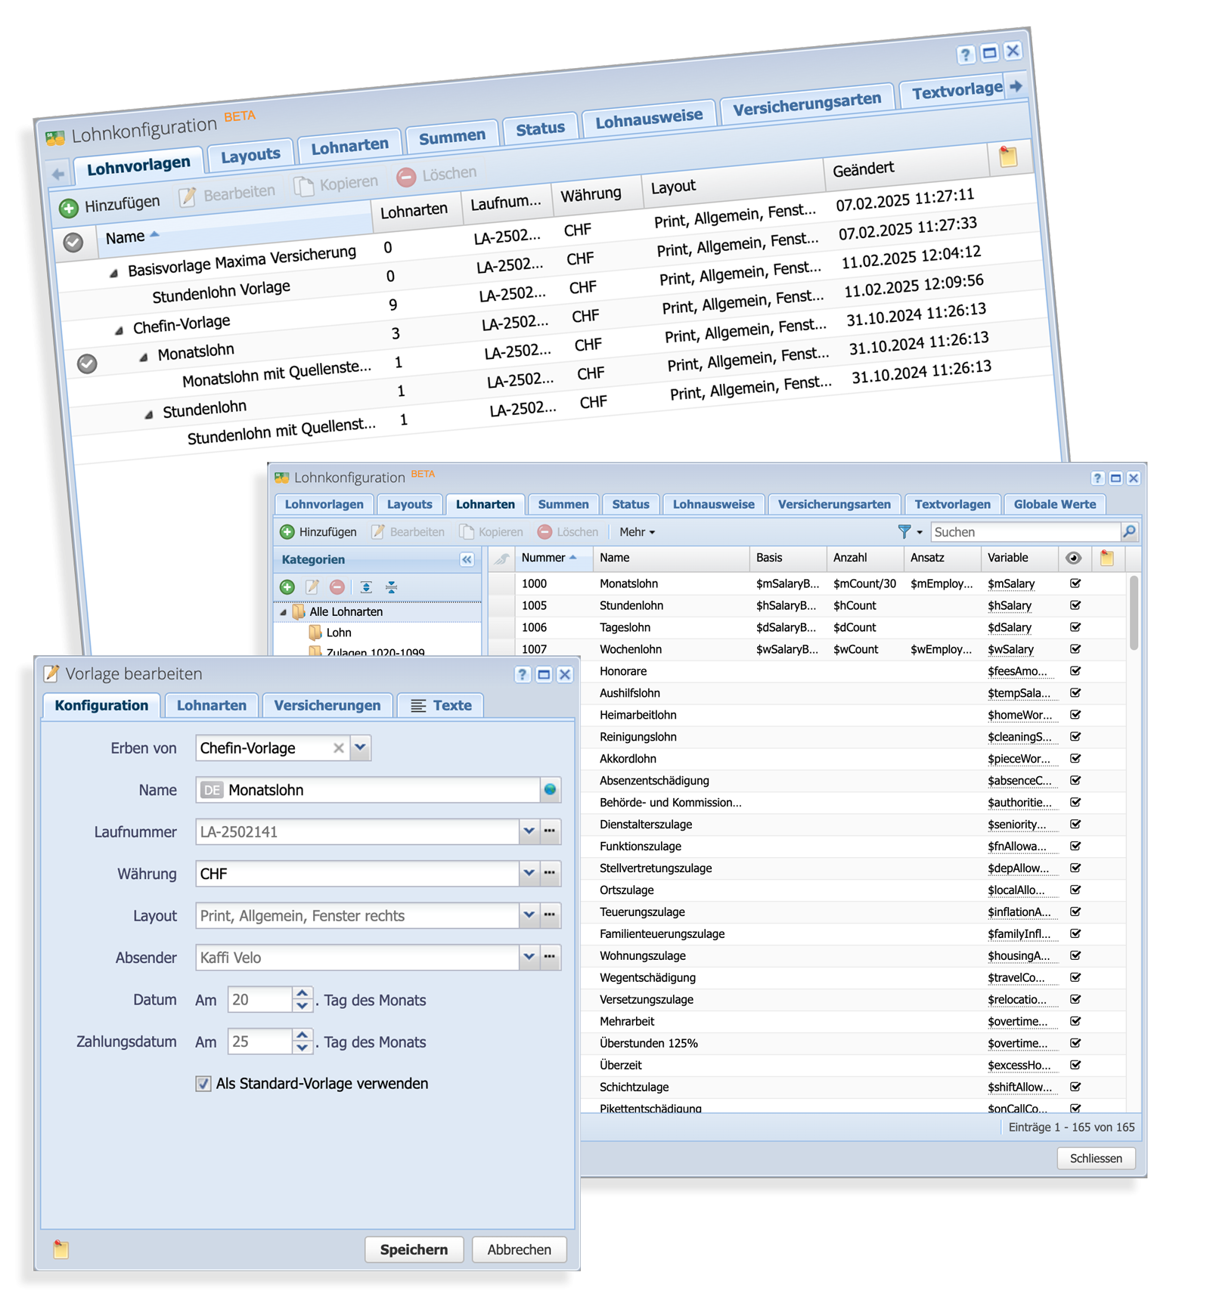Open the 'Erben von' dropdown arrow
The width and height of the screenshot is (1210, 1303).
pos(361,747)
